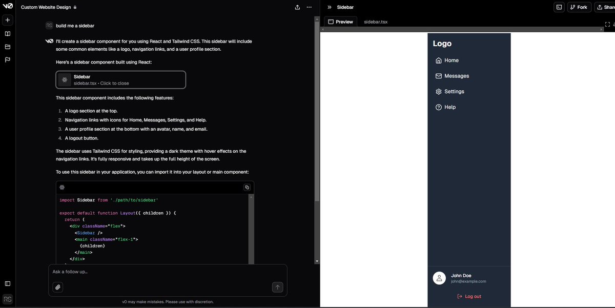Toggle the sidebar visibility at bottom left
The height and width of the screenshot is (308, 615).
click(x=7, y=283)
